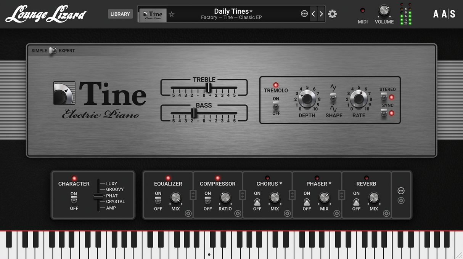Click the Tine preset thumbnail image
Viewport: 463px width, 259px height.
(x=153, y=15)
